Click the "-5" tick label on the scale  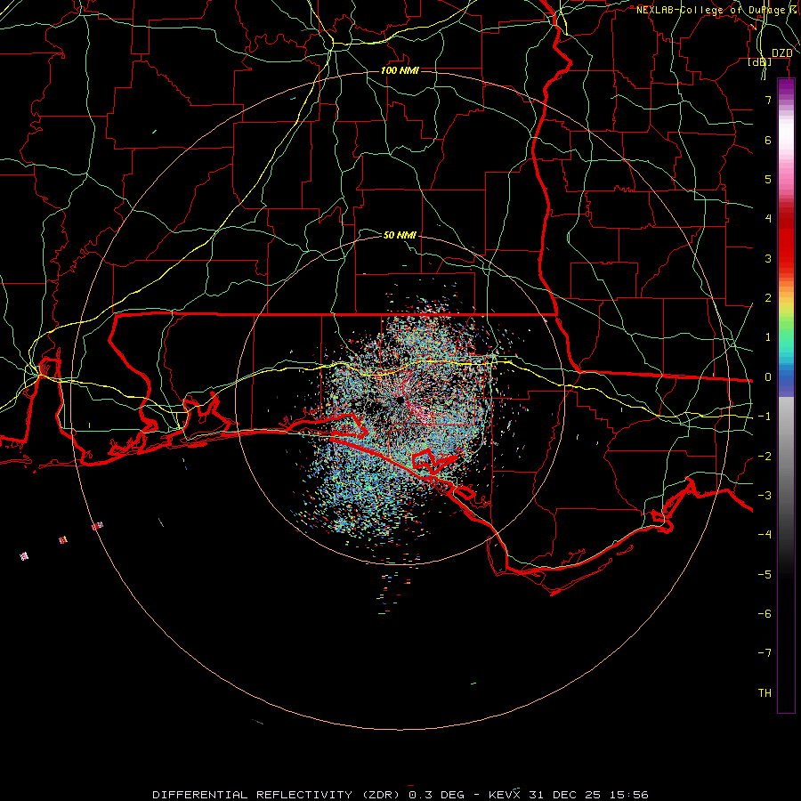pyautogui.click(x=765, y=575)
